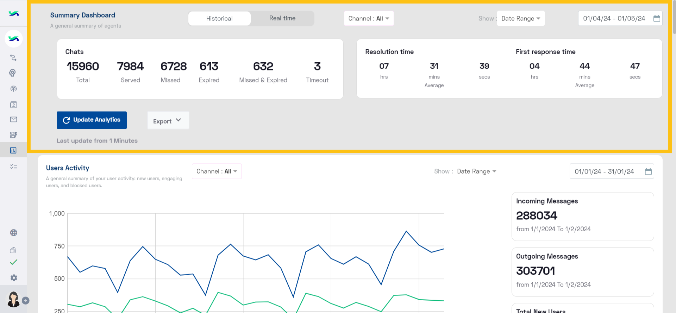Open the contacts icon in sidebar
Image resolution: width=676 pixels, height=313 pixels.
point(13,105)
